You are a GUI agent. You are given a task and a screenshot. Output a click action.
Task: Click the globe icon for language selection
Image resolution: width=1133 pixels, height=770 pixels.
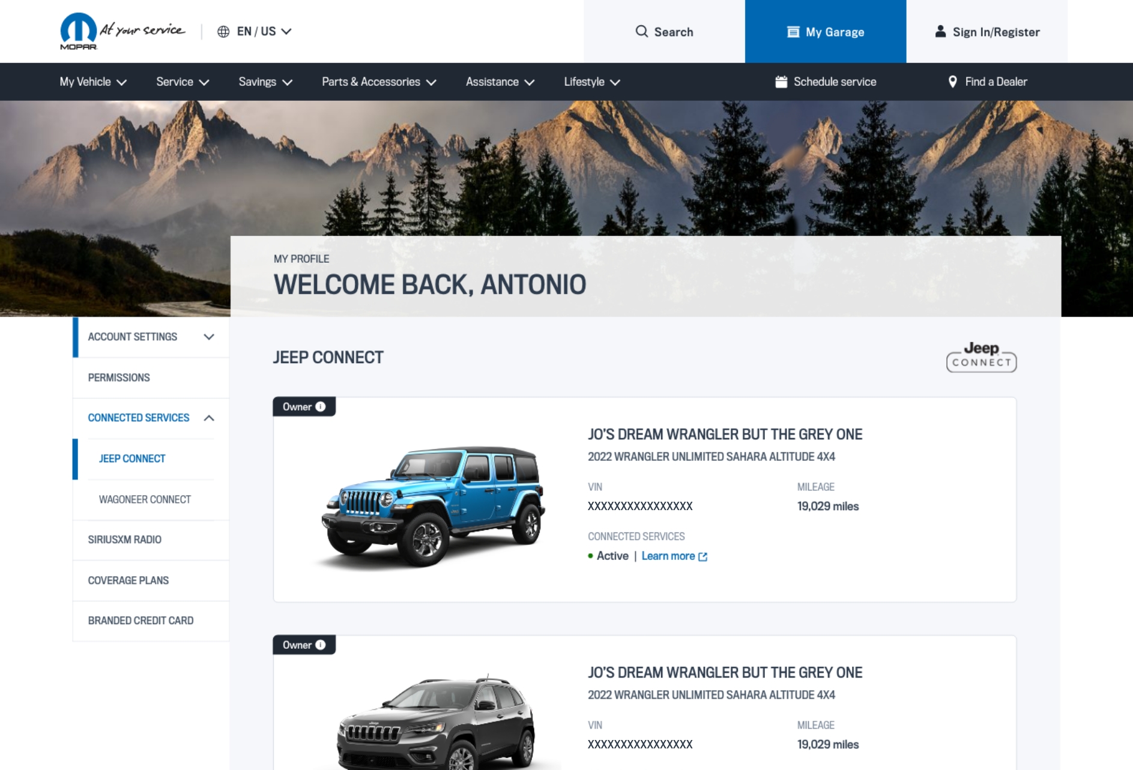coord(223,31)
